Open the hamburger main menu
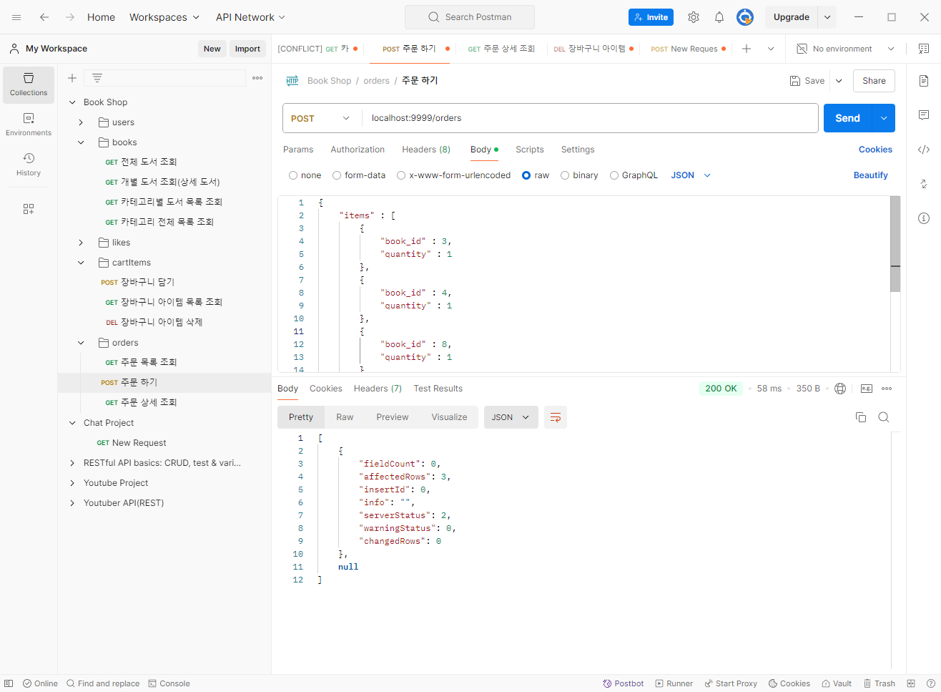 pos(16,17)
